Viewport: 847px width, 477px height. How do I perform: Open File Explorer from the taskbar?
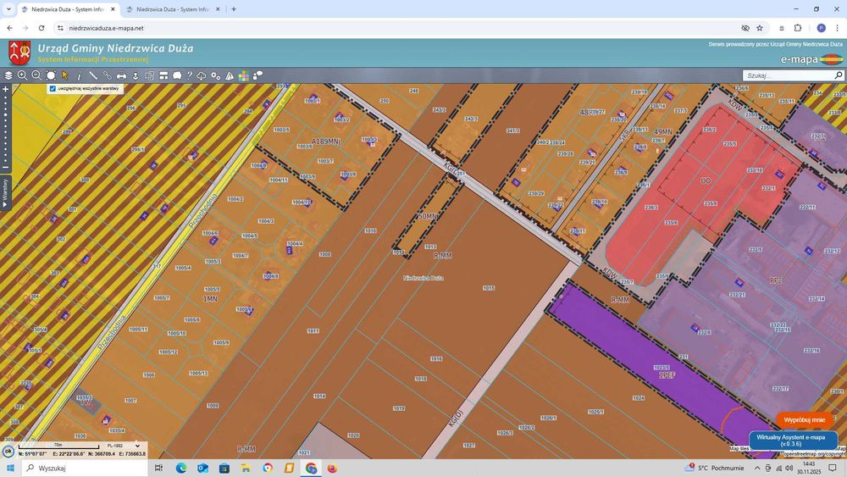click(x=246, y=468)
